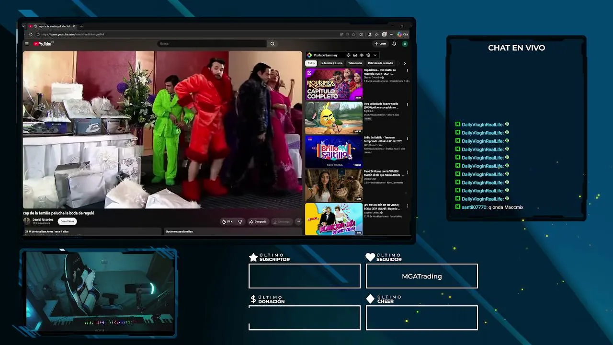The height and width of the screenshot is (345, 613).
Task: Click the 'Riquísimos... Por Cierto' video title
Action: (379, 72)
